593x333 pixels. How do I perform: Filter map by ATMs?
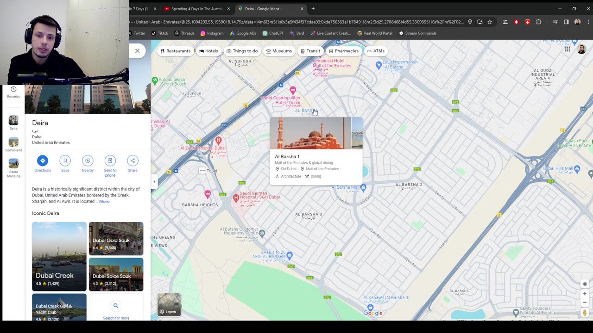coord(376,51)
